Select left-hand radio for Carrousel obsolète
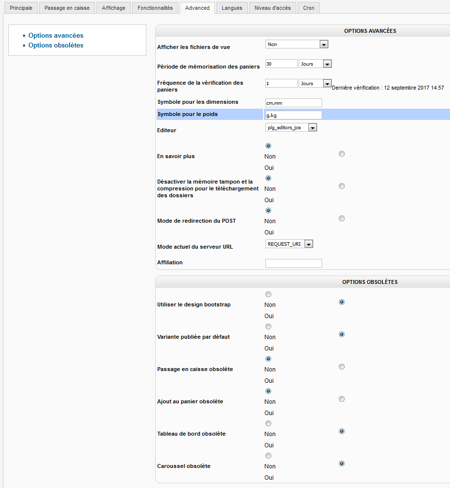The height and width of the screenshot is (488, 450). (x=268, y=456)
